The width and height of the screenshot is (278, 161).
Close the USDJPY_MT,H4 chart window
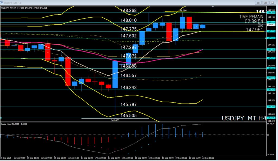(273, 2)
